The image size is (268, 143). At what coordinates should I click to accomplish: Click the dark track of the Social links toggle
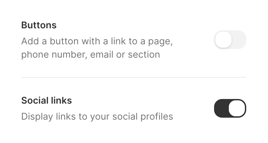(x=221, y=108)
